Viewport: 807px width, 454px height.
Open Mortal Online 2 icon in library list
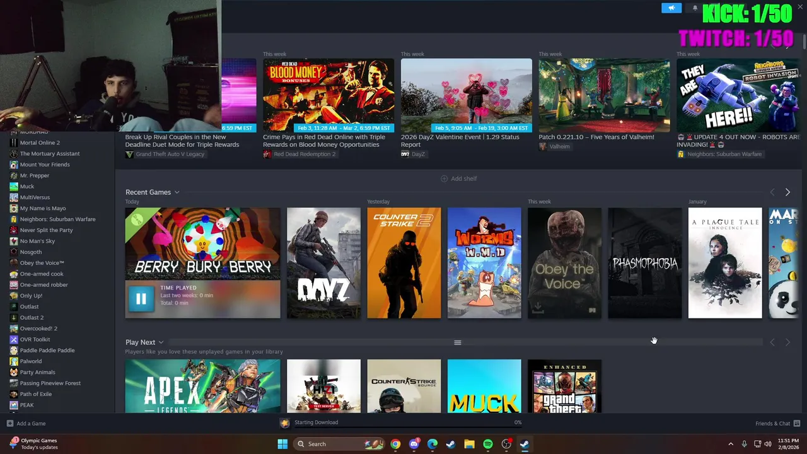(14, 143)
